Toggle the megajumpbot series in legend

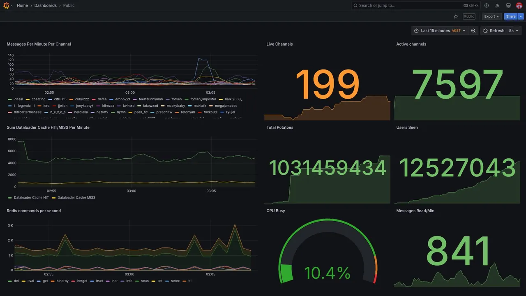226,106
